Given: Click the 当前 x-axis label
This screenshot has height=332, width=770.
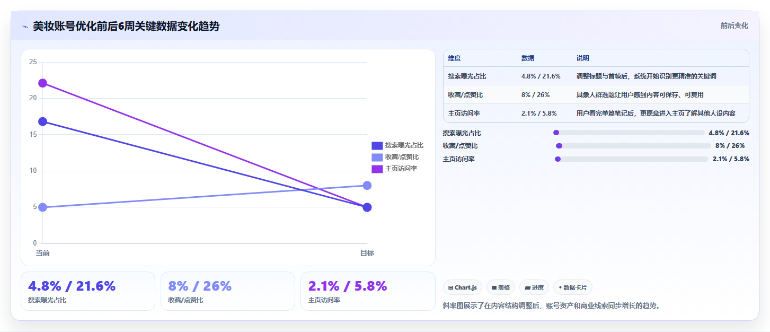Looking at the screenshot, I should pos(42,254).
